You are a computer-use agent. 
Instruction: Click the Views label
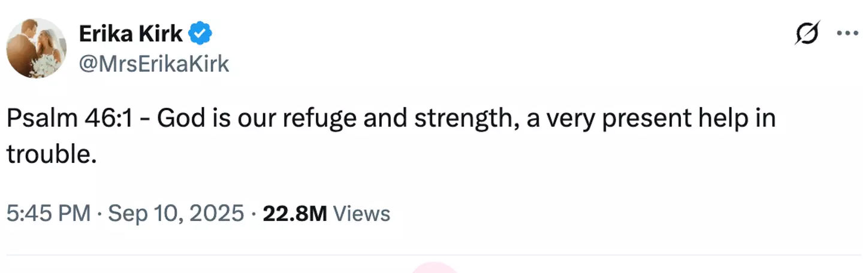click(x=361, y=213)
